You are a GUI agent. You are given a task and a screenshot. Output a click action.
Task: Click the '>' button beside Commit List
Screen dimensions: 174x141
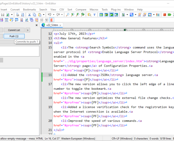(28, 30)
